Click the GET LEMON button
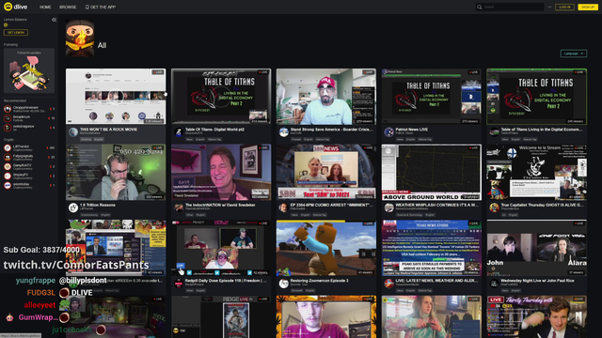 (x=16, y=33)
